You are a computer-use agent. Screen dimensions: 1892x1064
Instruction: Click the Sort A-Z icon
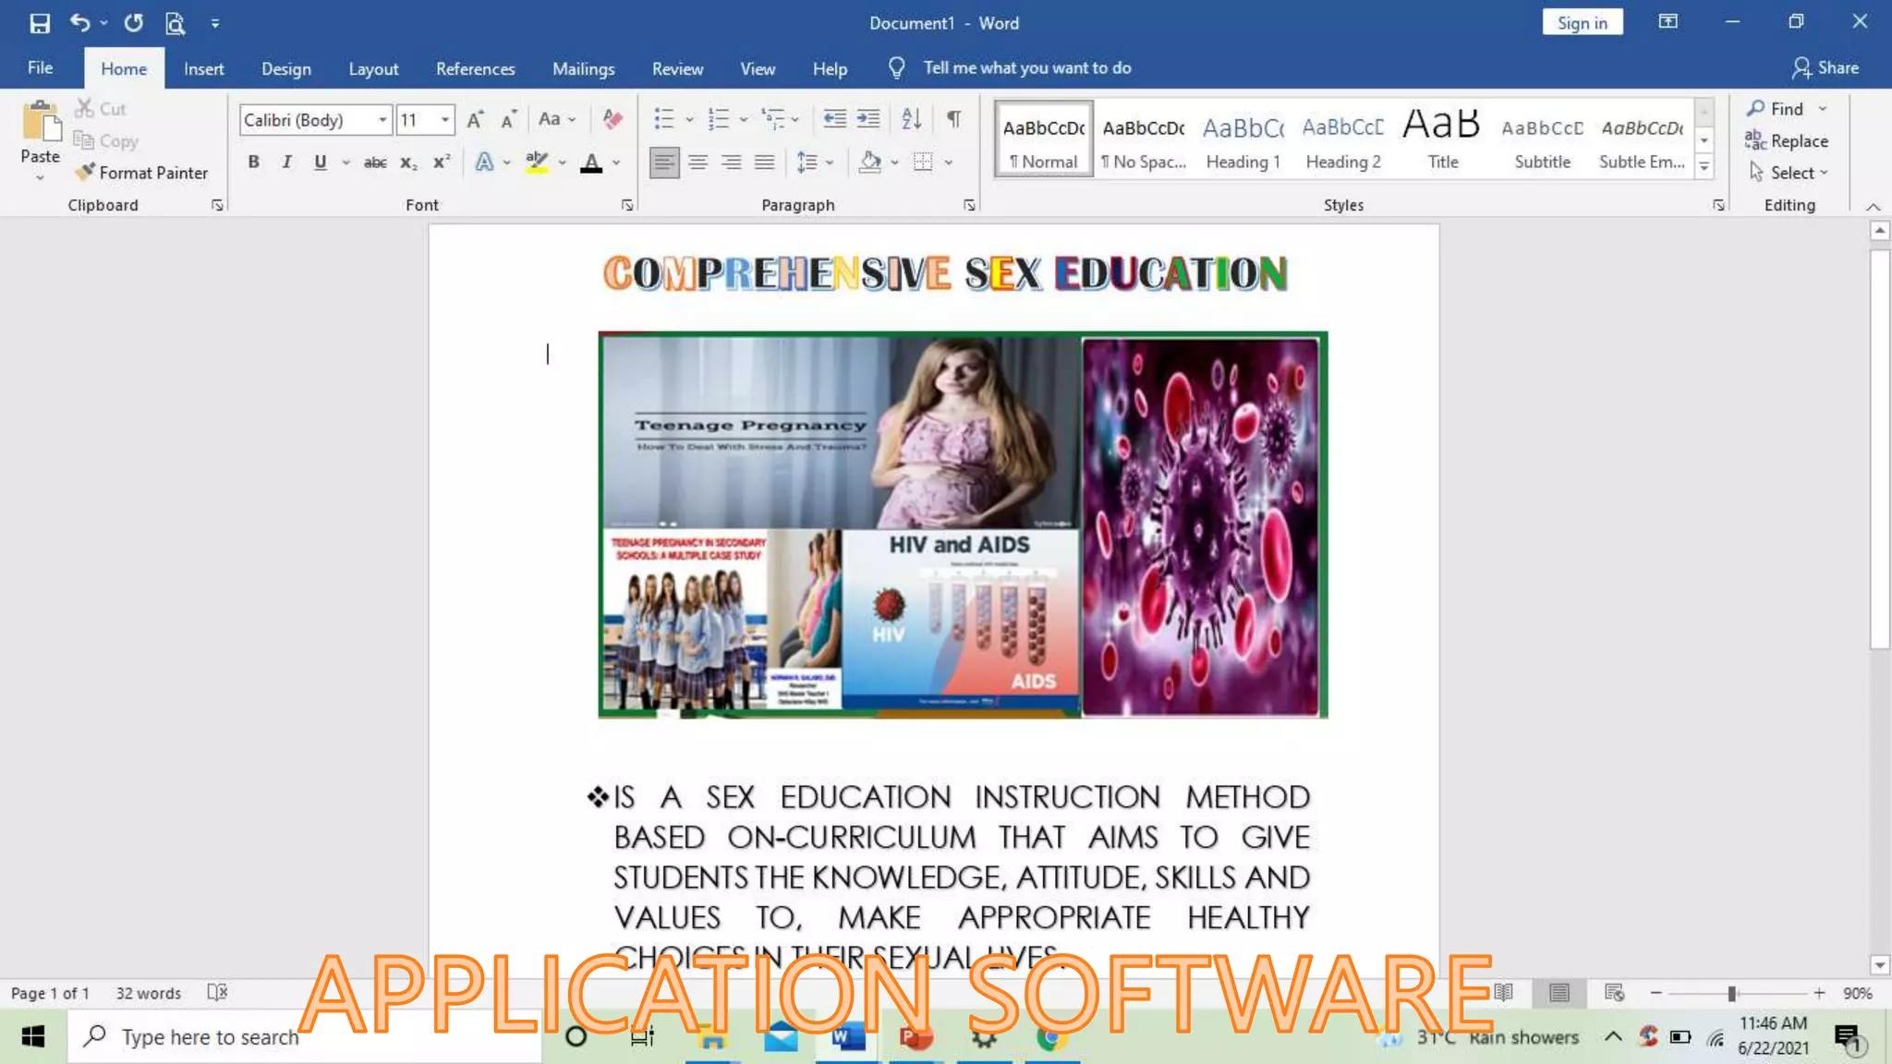point(912,119)
